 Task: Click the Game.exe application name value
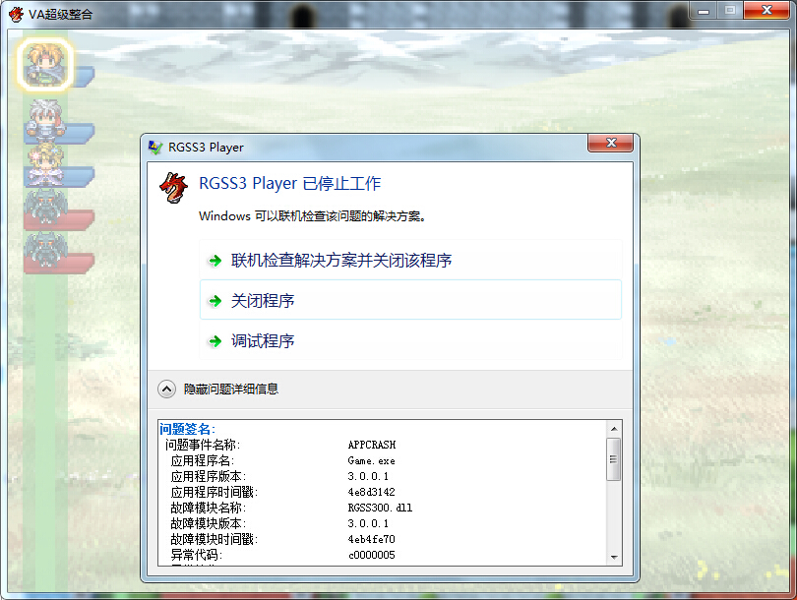(x=372, y=460)
